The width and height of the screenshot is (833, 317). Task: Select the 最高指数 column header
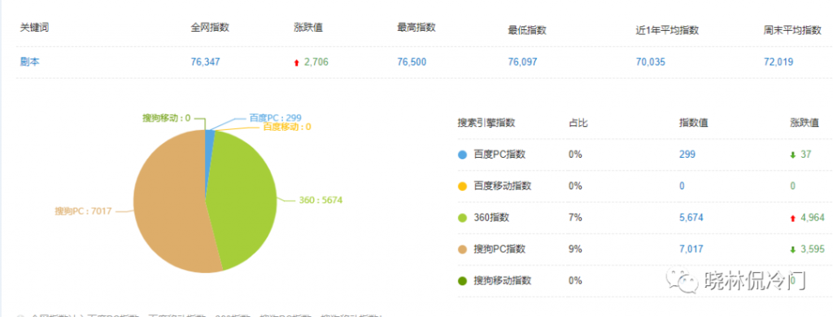[416, 27]
